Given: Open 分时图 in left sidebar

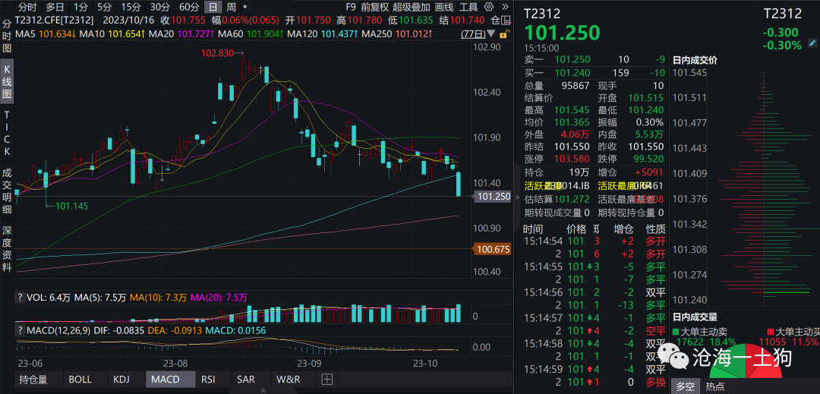Looking at the screenshot, I should point(8,37).
